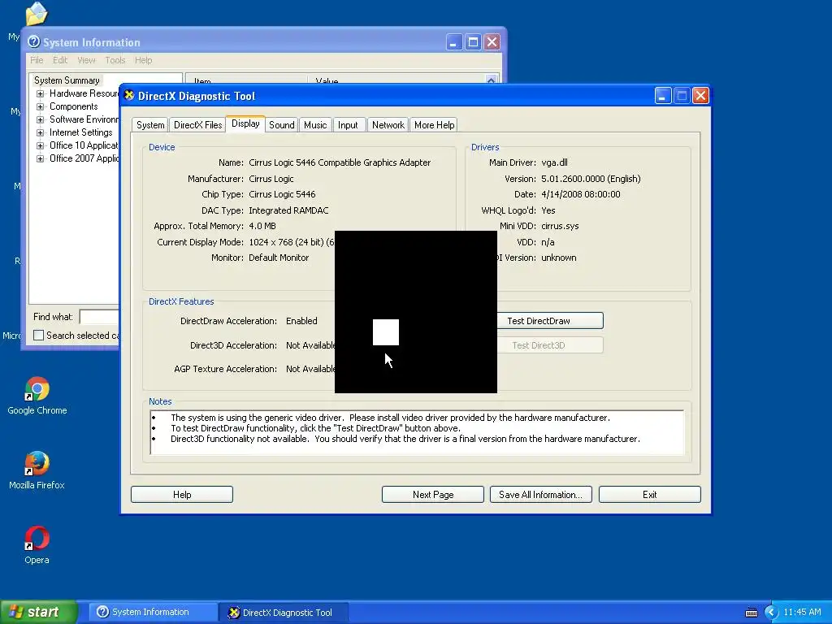Expand the Components node

(41, 106)
